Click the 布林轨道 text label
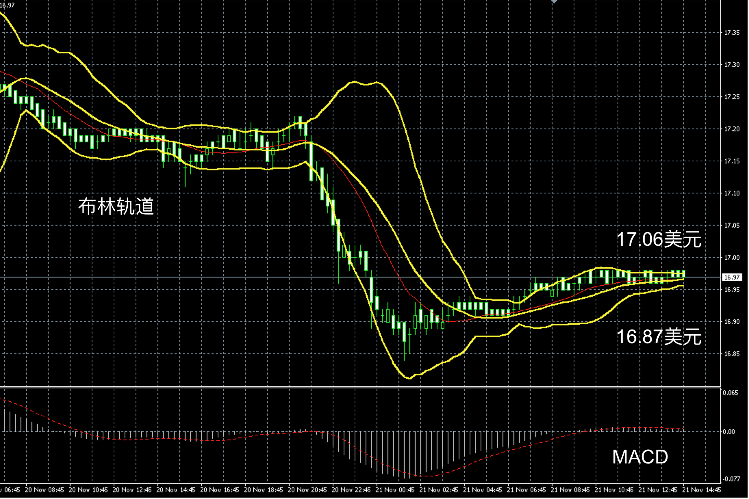The width and height of the screenshot is (749, 499). (116, 206)
